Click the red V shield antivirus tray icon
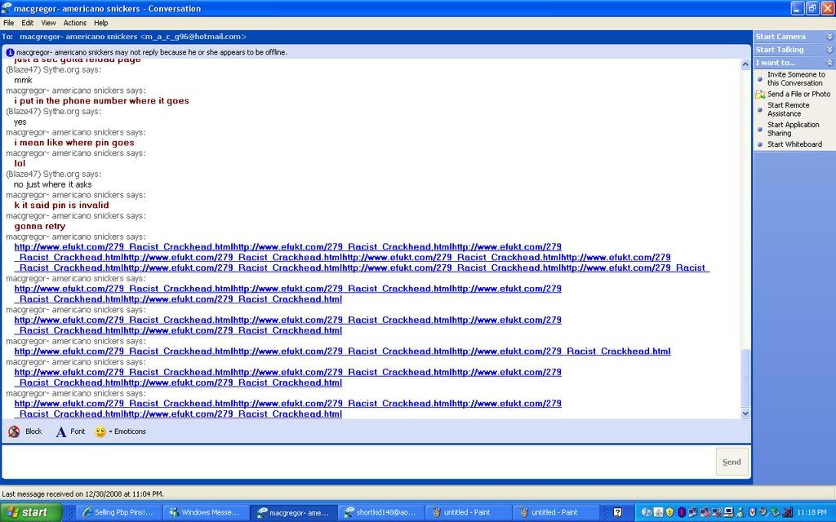Screen dimensions: 836x522 click(752, 512)
